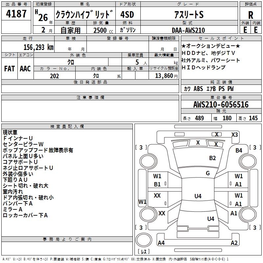Click the X3 front bumper mark
Screen dimensions: 263x263
(x=235, y=135)
